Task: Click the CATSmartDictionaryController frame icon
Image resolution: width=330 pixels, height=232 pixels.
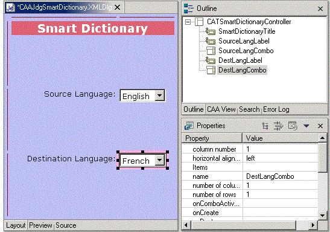Action: tap(199, 22)
